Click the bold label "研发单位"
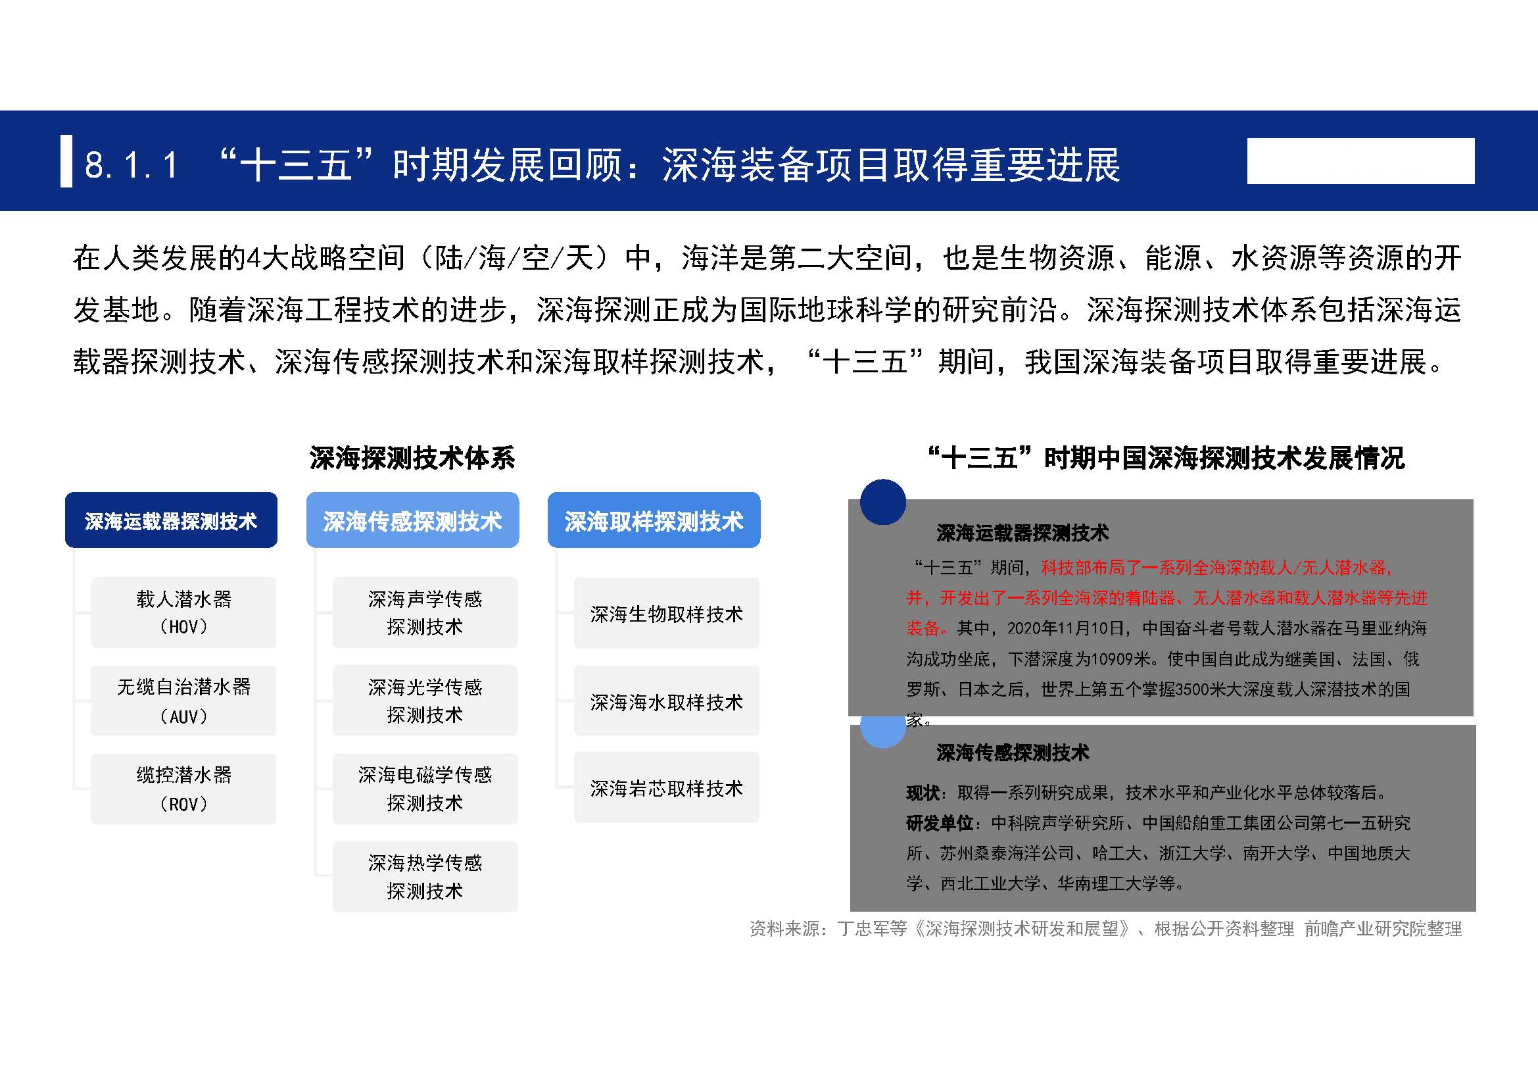The width and height of the screenshot is (1538, 1088). 940,823
